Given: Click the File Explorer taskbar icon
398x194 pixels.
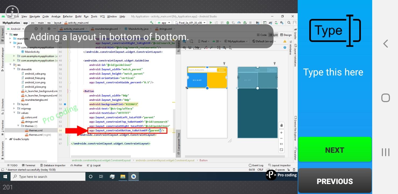Looking at the screenshot, I should click(123, 176).
